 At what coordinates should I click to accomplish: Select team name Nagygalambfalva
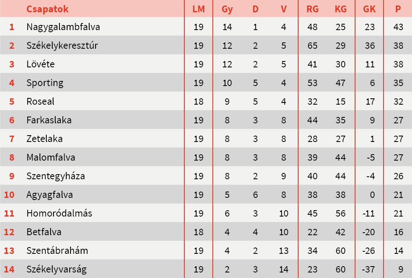point(63,27)
